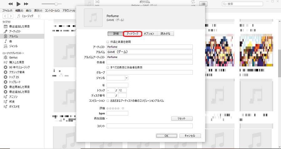Click the アルバムアーティスト input field
Viewport: 281px width, 149px height.
(150, 57)
